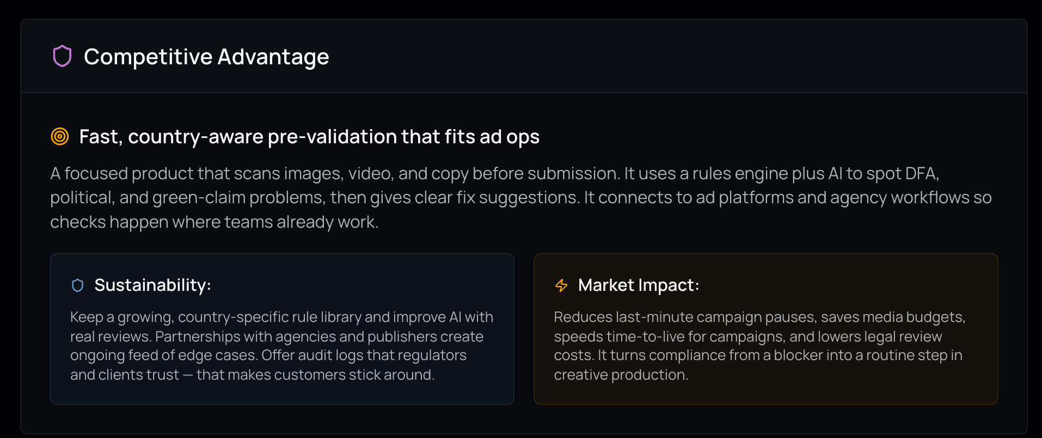Click the 'Sustainability:' label
The image size is (1042, 438).
pos(153,285)
